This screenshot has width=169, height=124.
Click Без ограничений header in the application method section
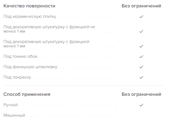point(141,94)
